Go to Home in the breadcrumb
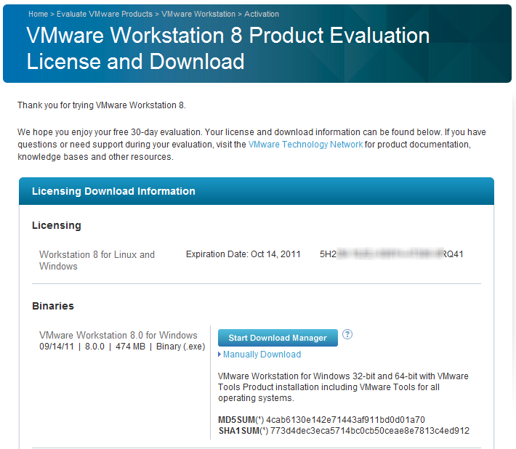516x449 pixels. pos(39,14)
